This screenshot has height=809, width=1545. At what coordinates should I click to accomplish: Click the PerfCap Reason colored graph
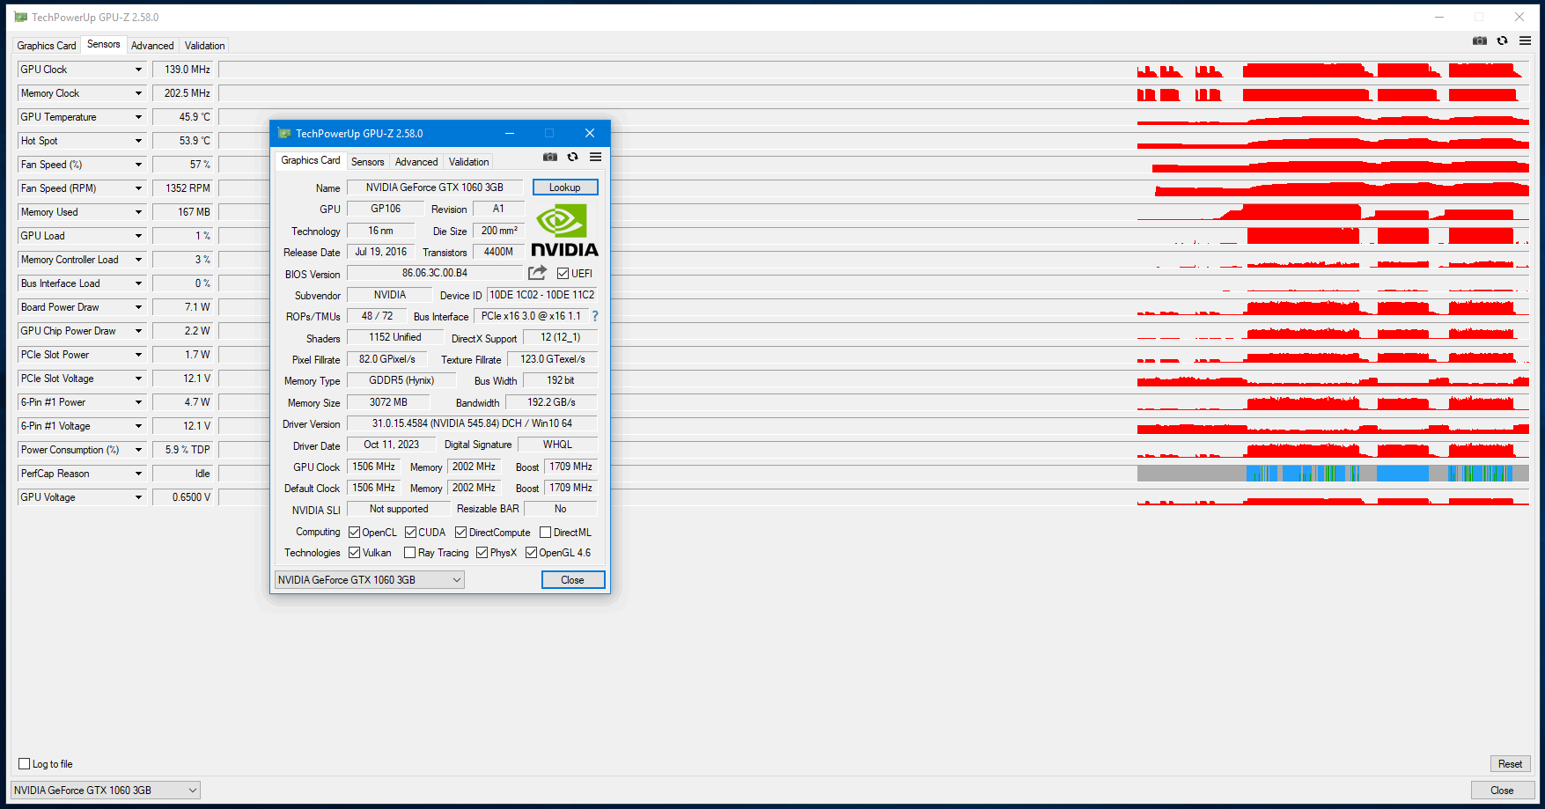(1333, 474)
